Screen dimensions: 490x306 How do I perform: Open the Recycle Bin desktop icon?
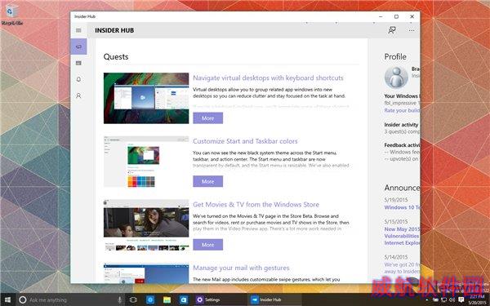[x=12, y=15]
